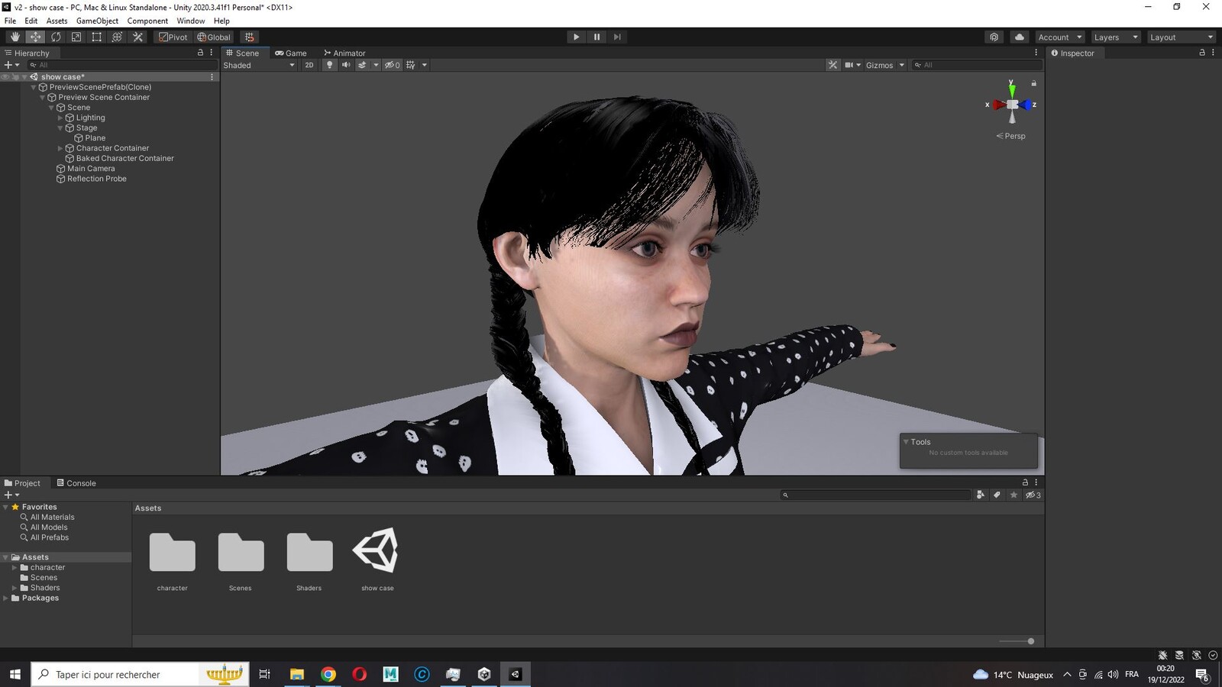Toggle hidden objects visibility in scene
Viewport: 1222px width, 687px height.
tap(392, 65)
